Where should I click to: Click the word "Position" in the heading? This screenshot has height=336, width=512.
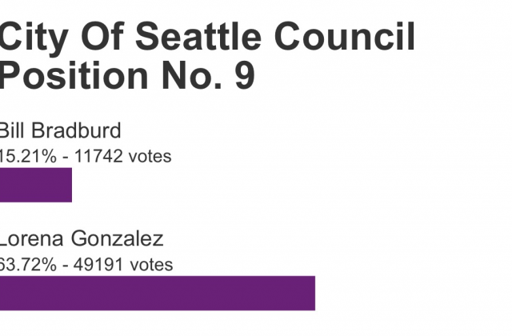[74, 76]
